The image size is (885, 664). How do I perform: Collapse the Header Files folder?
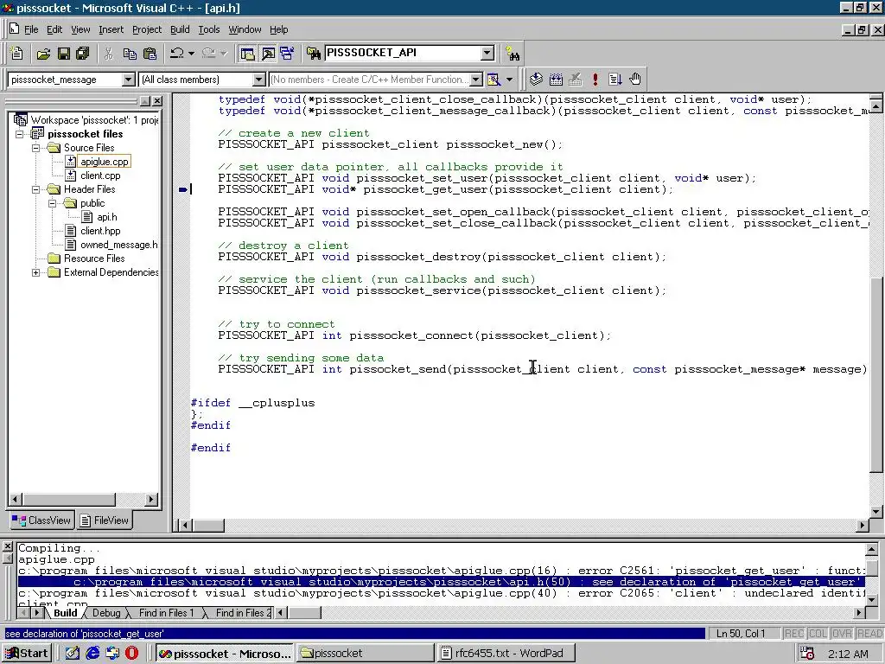(35, 189)
